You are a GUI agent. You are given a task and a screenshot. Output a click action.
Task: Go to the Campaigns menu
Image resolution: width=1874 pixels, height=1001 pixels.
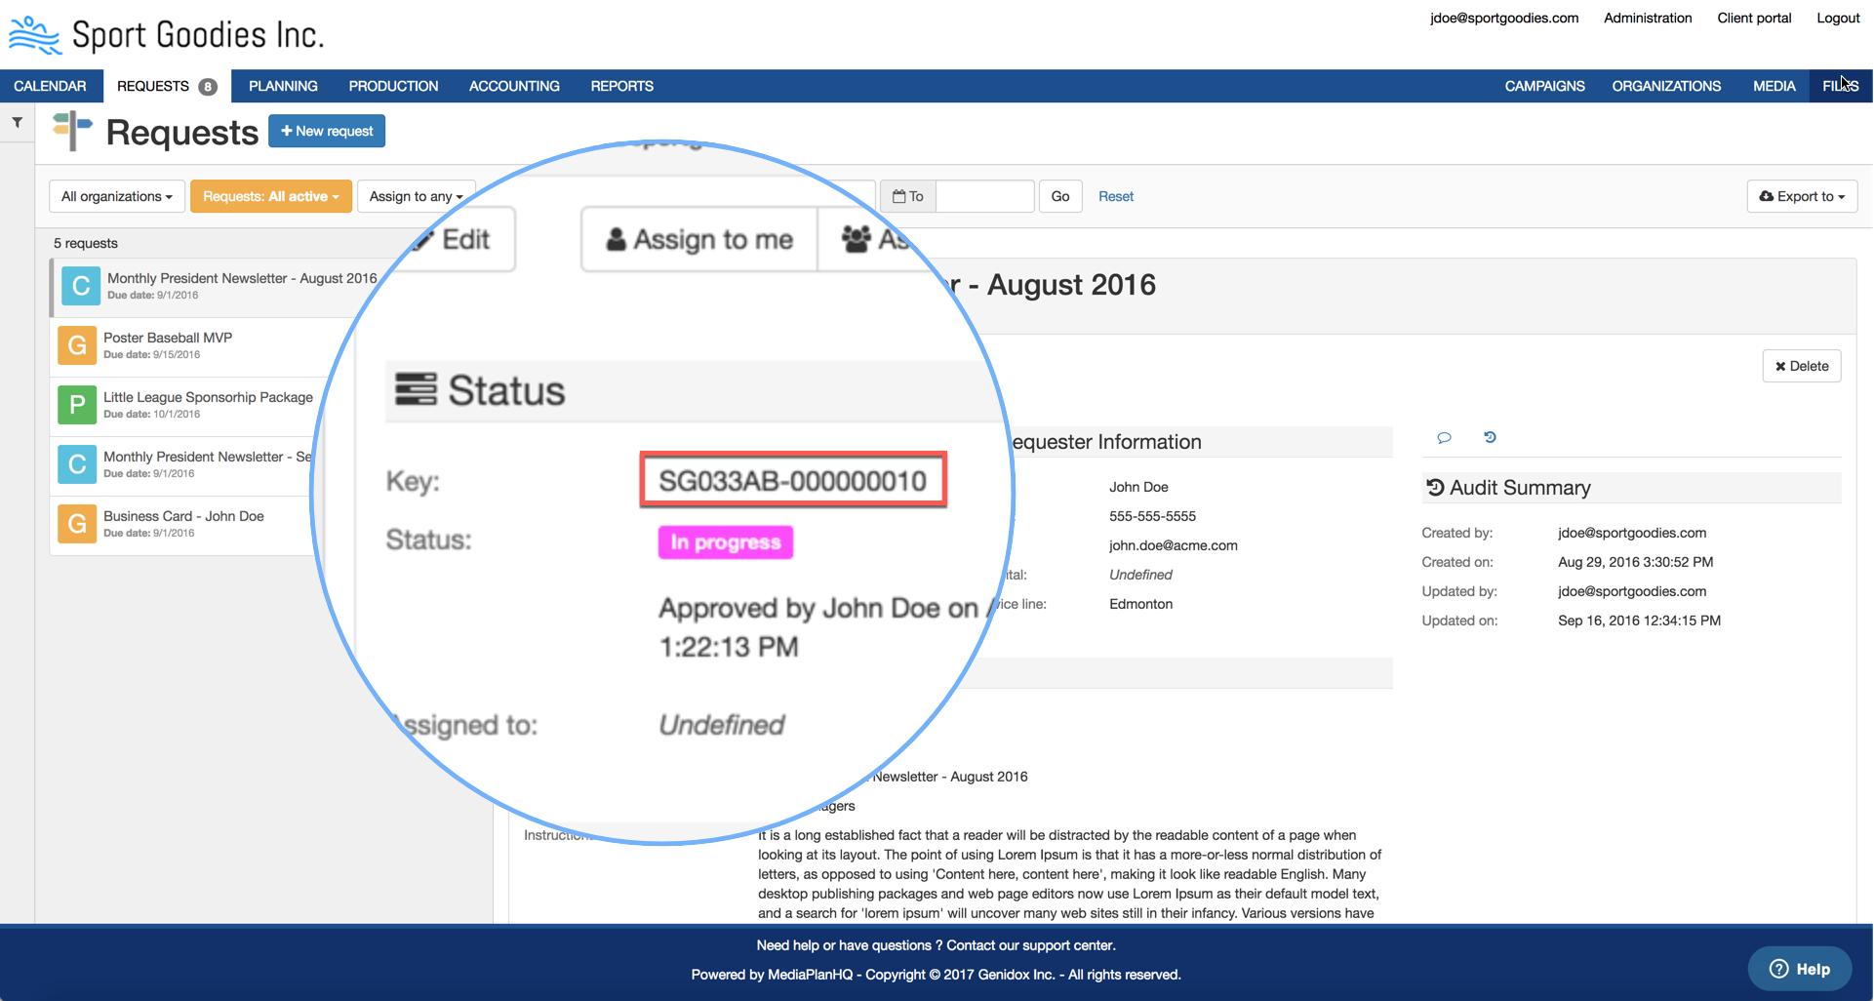1544,86
